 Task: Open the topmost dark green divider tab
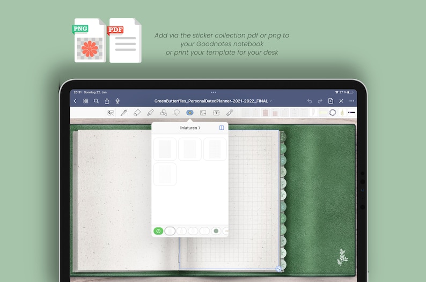click(x=283, y=137)
